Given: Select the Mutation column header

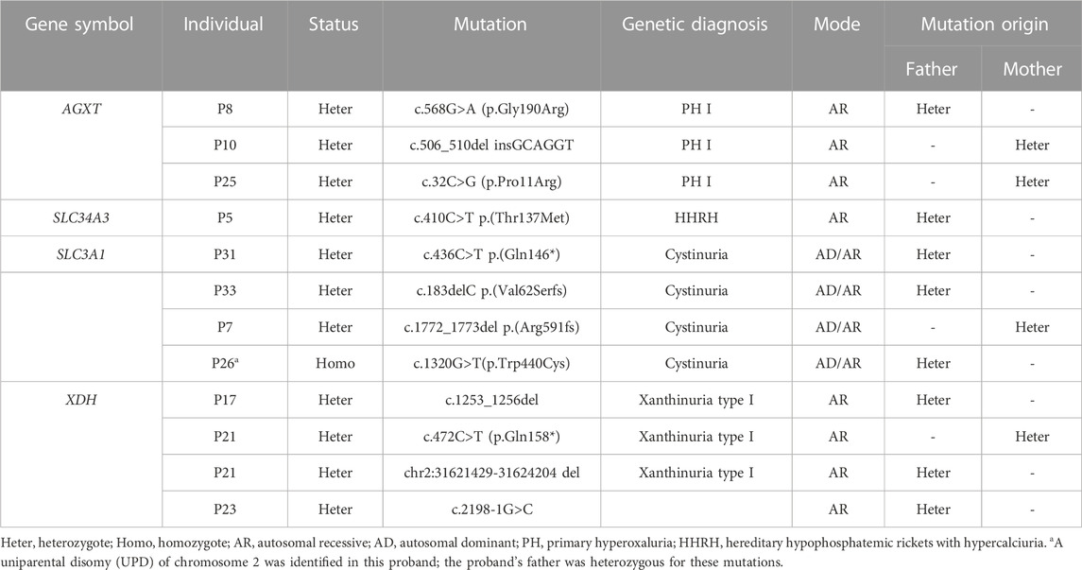Looking at the screenshot, I should (x=490, y=25).
